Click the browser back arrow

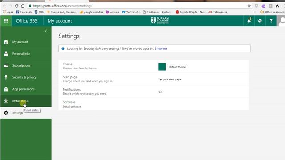pyautogui.click(x=4, y=6)
